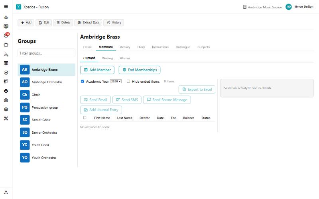Go to the Home sidebar icon
This screenshot has height=199, width=319.
[6, 17]
